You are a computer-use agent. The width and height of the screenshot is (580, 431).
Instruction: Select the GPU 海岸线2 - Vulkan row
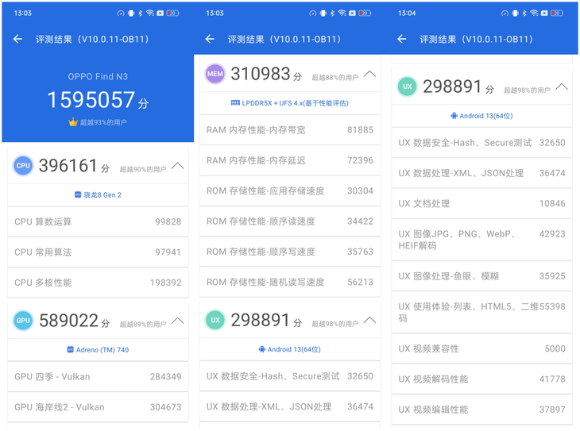[98, 406]
